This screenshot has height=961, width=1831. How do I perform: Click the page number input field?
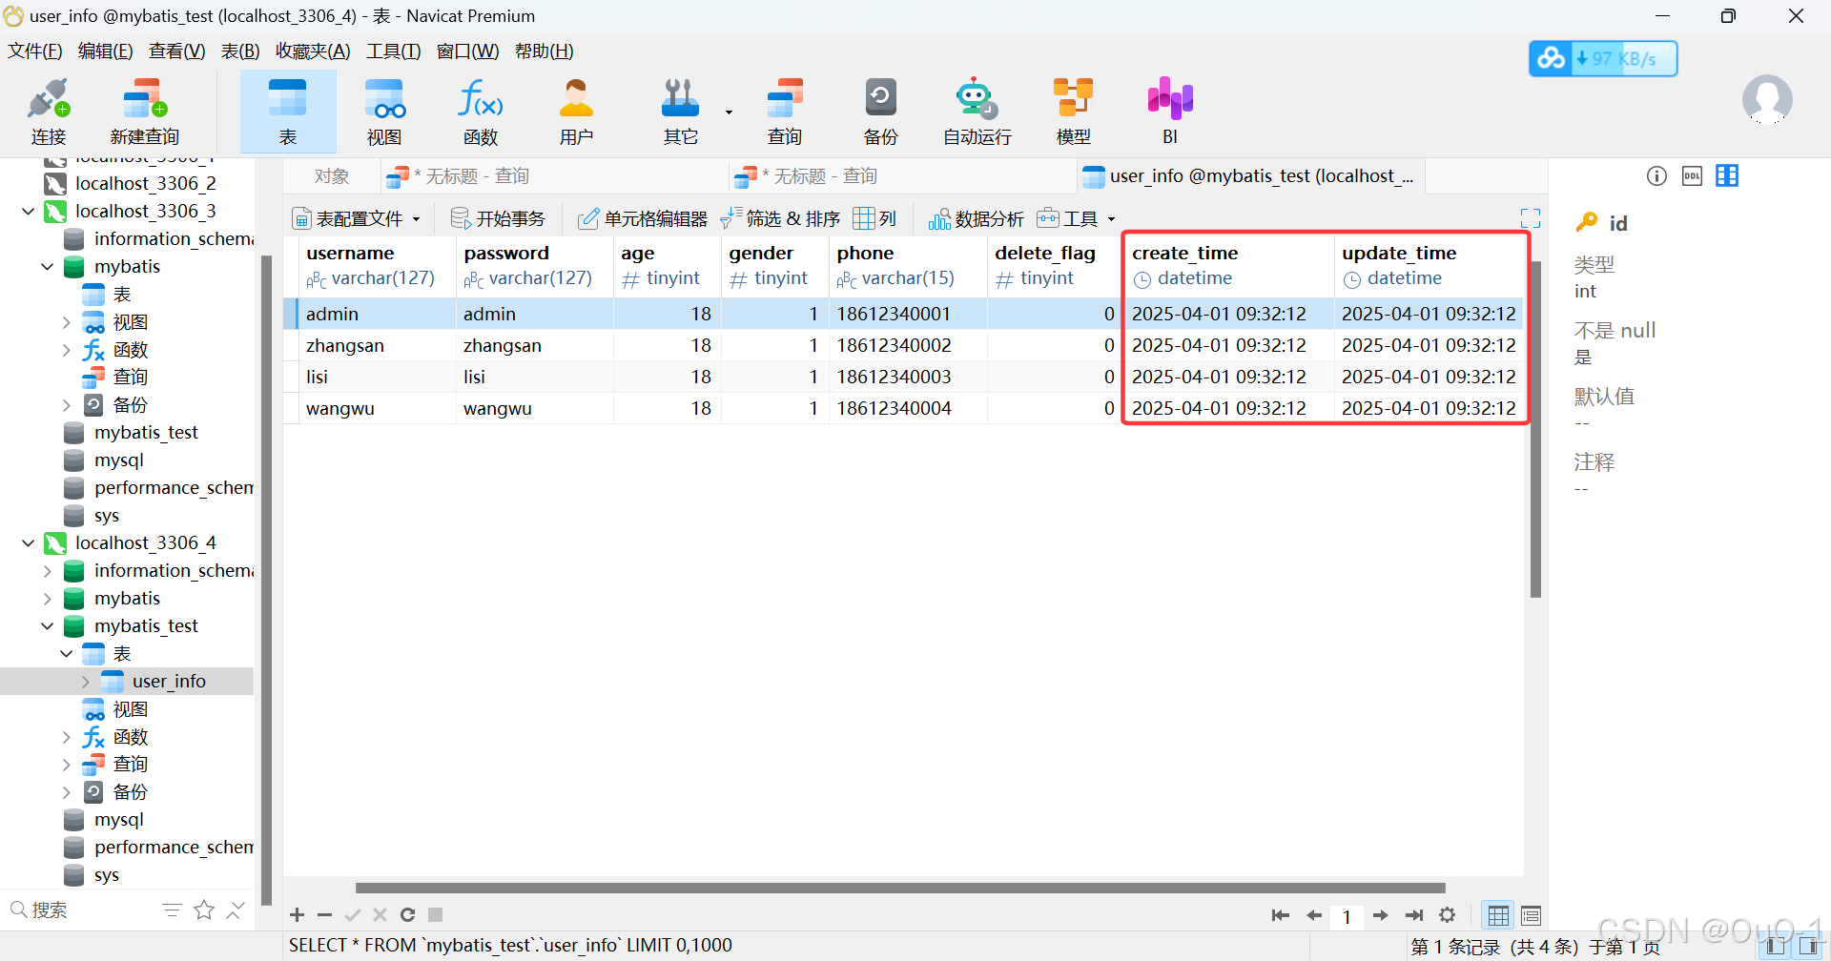[1347, 916]
